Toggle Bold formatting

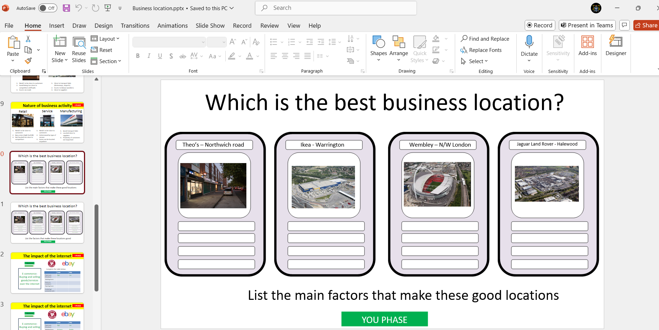click(138, 56)
